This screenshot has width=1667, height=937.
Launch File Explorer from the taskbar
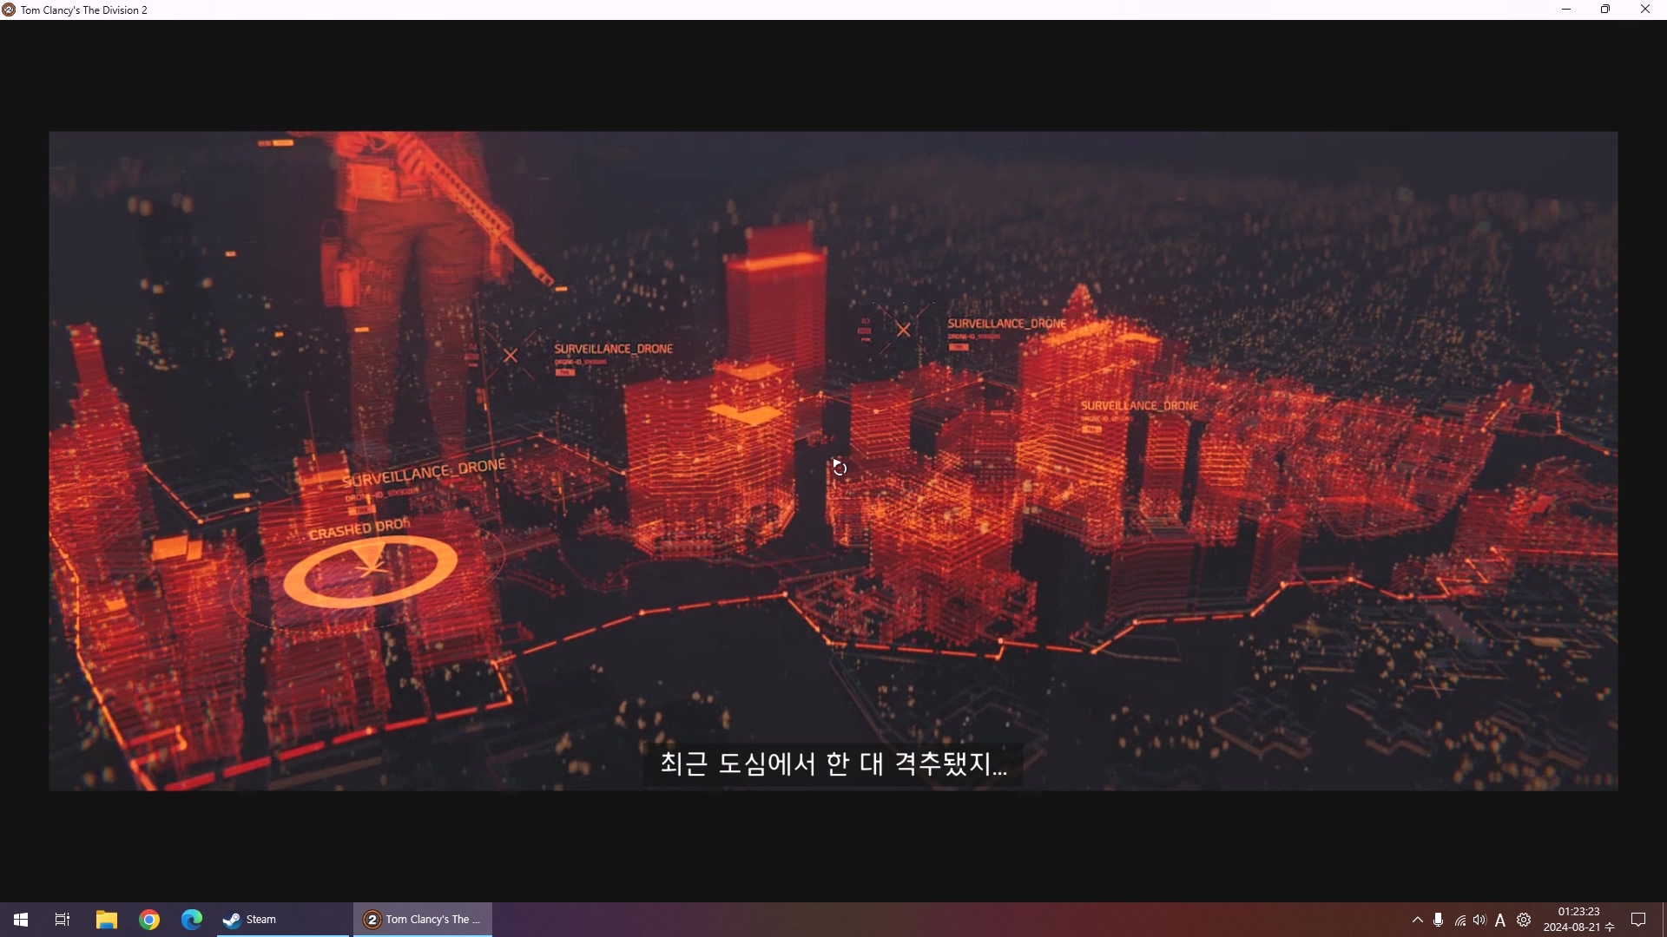pos(106,920)
